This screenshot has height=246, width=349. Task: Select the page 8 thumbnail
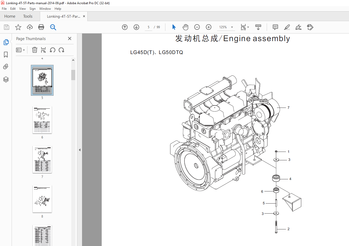point(42,199)
